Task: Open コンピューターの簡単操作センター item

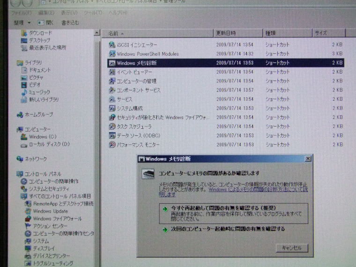Action: tap(59, 233)
